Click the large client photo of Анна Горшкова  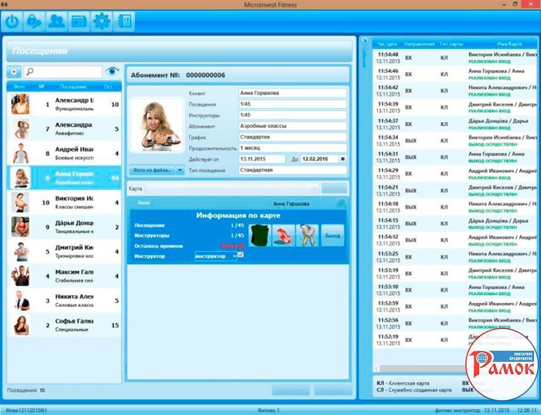(157, 125)
